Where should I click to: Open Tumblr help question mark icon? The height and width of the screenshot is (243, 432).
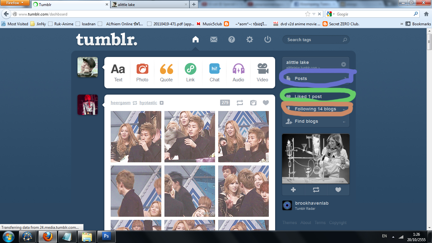[232, 39]
